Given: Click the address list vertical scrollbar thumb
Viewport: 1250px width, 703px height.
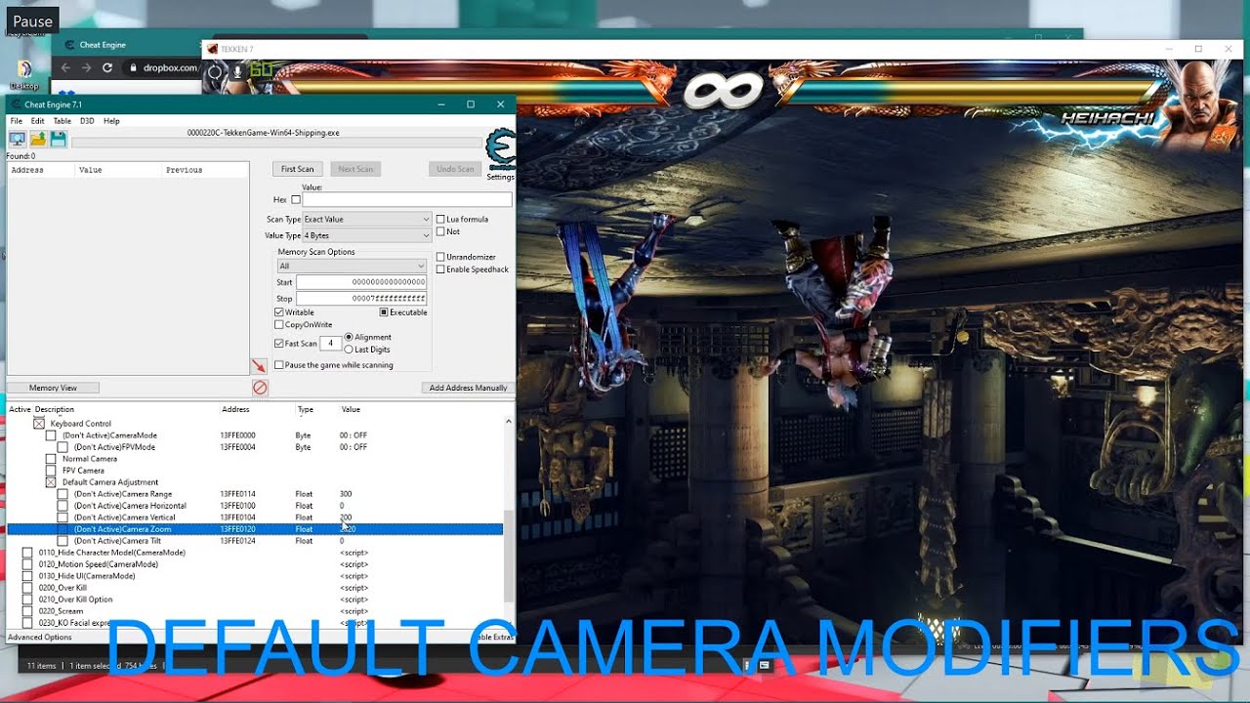Looking at the screenshot, I should pos(508,557).
